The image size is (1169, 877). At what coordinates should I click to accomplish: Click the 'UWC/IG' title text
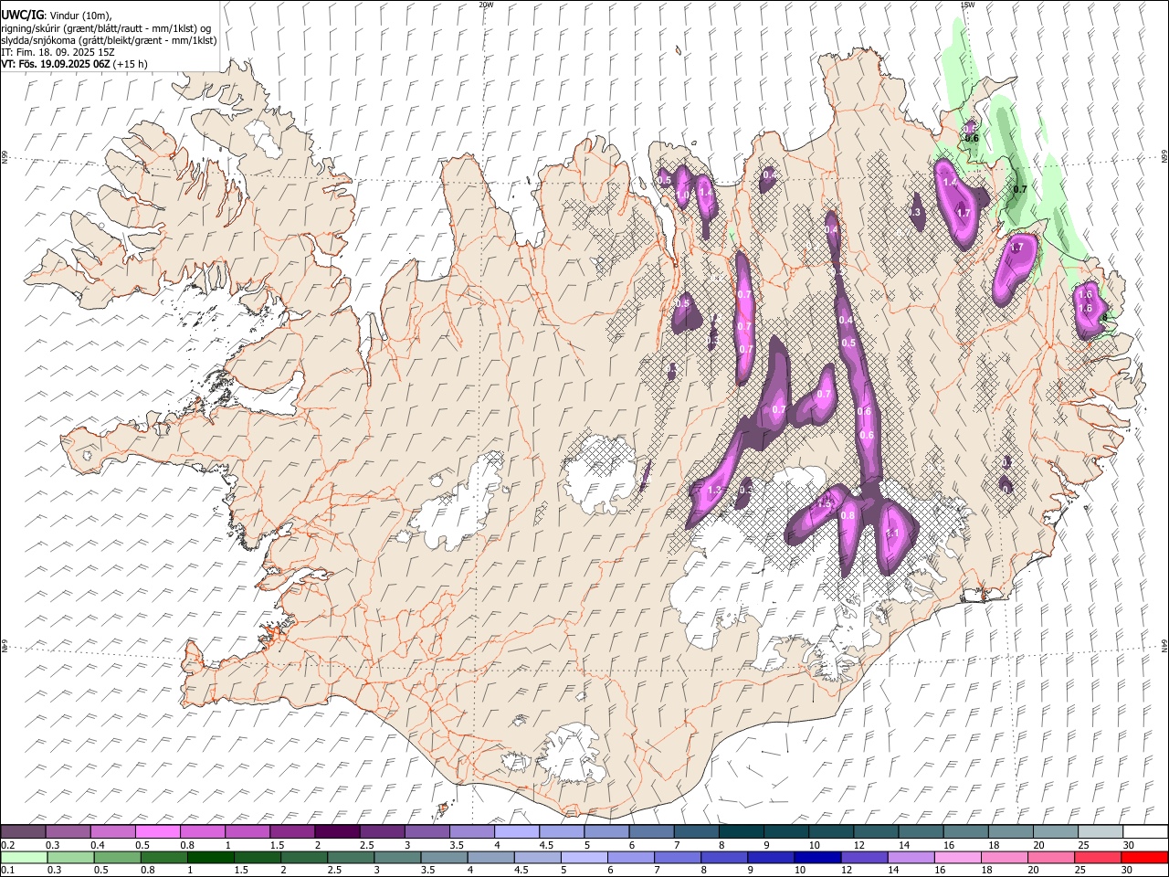pos(21,16)
